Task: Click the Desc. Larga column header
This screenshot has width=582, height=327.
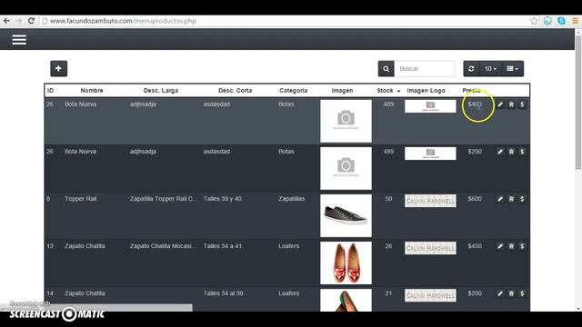Action: pos(161,91)
